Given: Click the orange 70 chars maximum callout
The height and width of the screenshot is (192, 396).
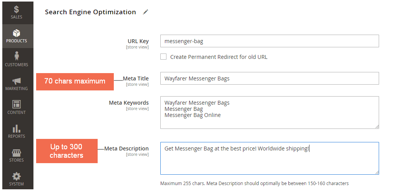Looking at the screenshot, I should [75, 82].
